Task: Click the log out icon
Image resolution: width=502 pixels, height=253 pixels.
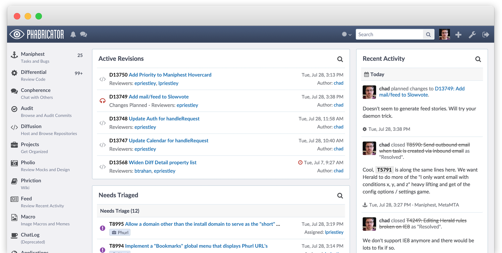Action: click(x=486, y=35)
